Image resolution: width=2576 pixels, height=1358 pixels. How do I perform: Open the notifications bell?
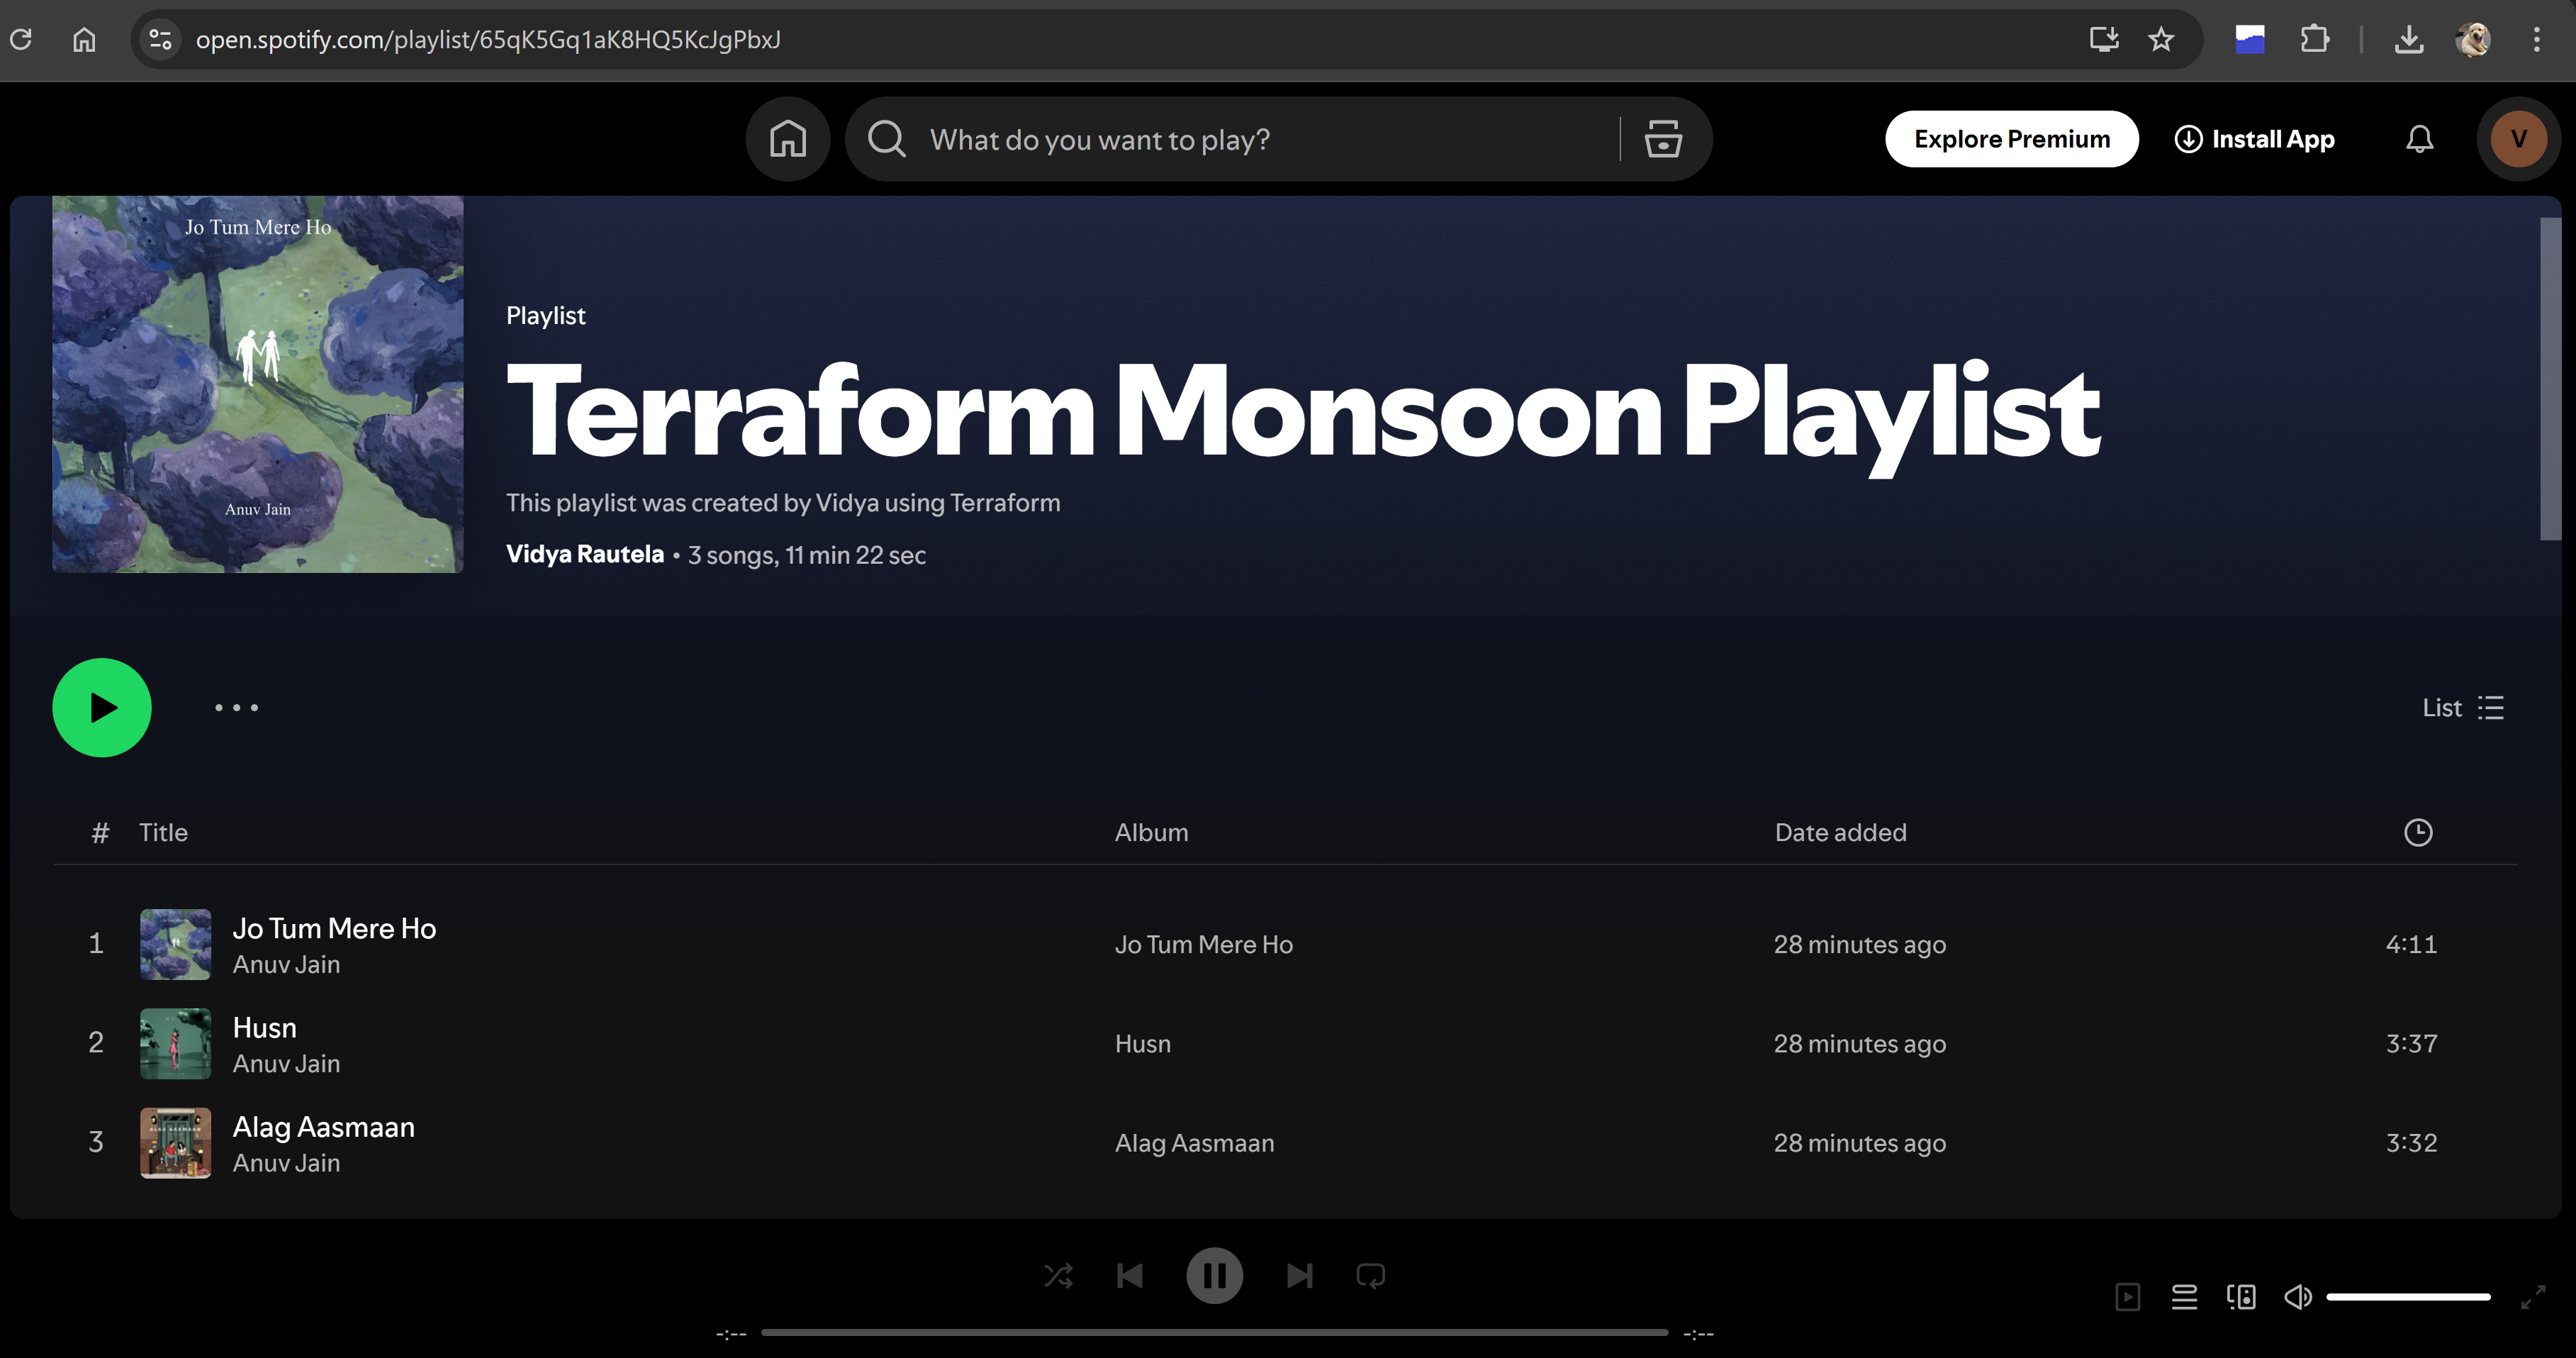click(2419, 139)
